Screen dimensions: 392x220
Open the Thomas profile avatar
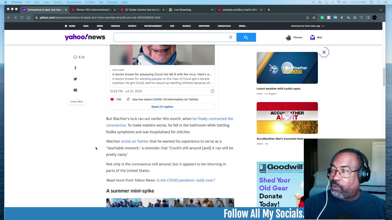pos(288,37)
